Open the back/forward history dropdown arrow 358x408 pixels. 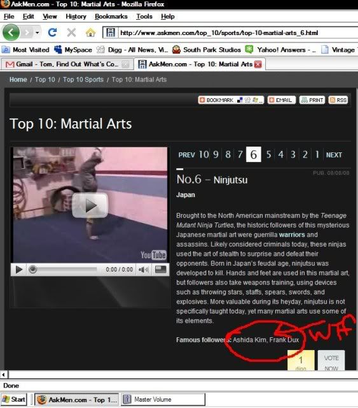[x=38, y=33]
